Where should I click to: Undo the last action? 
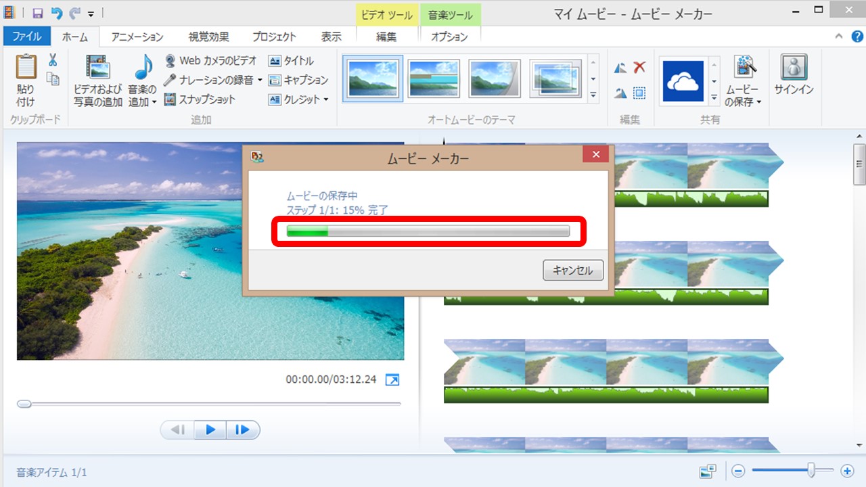(57, 13)
